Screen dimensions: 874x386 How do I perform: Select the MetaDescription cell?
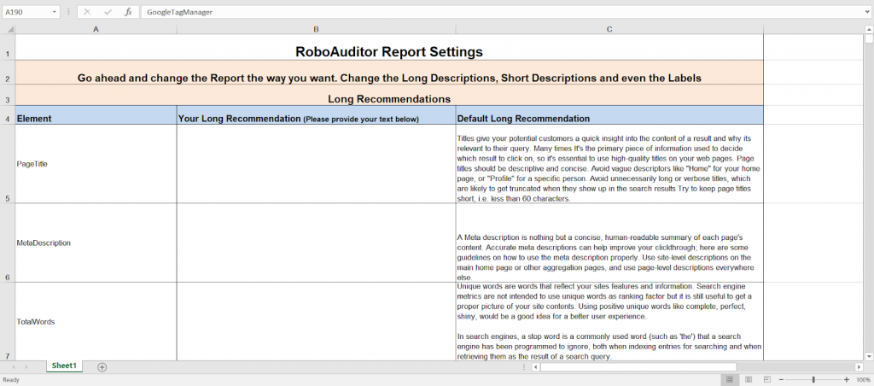pyautogui.click(x=96, y=243)
